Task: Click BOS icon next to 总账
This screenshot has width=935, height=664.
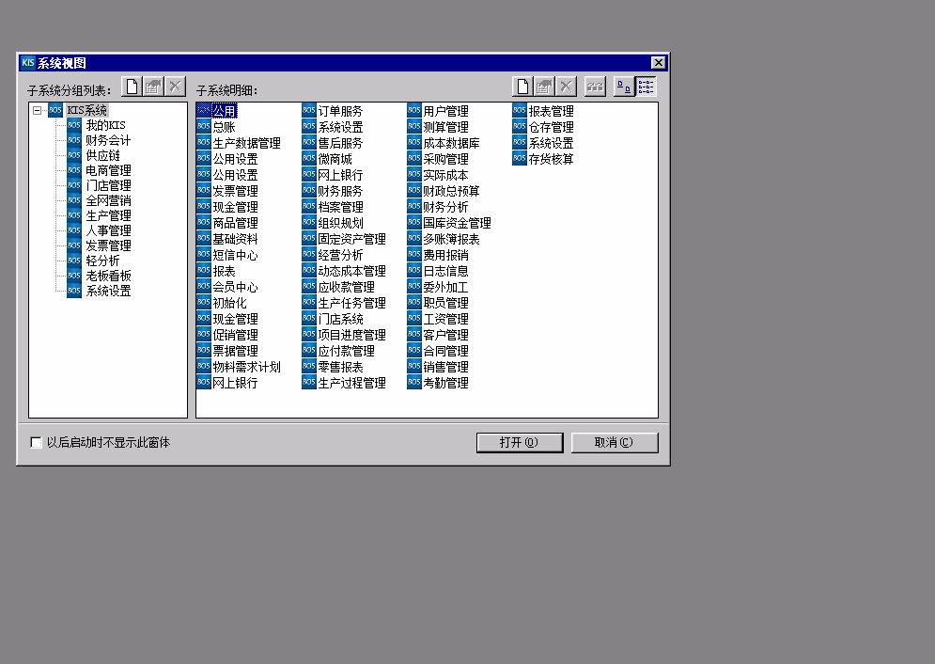Action: point(204,126)
